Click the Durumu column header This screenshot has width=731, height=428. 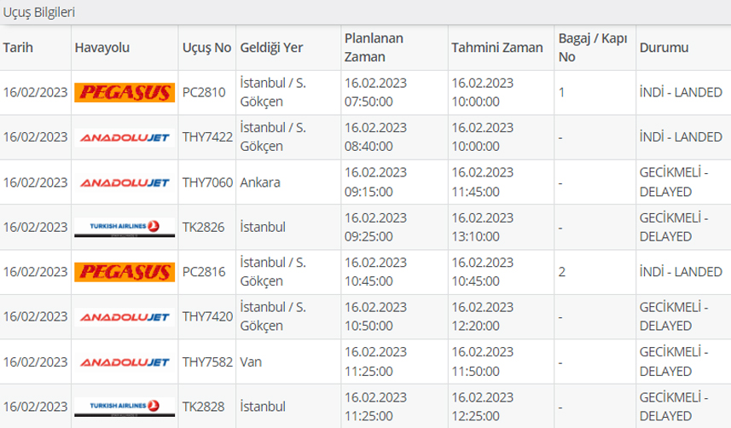click(664, 48)
